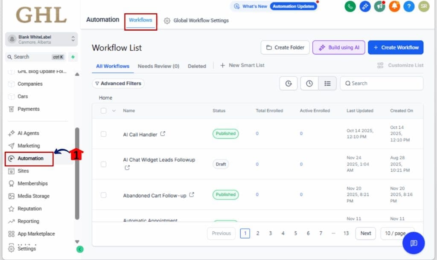Image resolution: width=437 pixels, height=260 pixels.
Task: Click the Draft status badge
Action: coord(221,164)
